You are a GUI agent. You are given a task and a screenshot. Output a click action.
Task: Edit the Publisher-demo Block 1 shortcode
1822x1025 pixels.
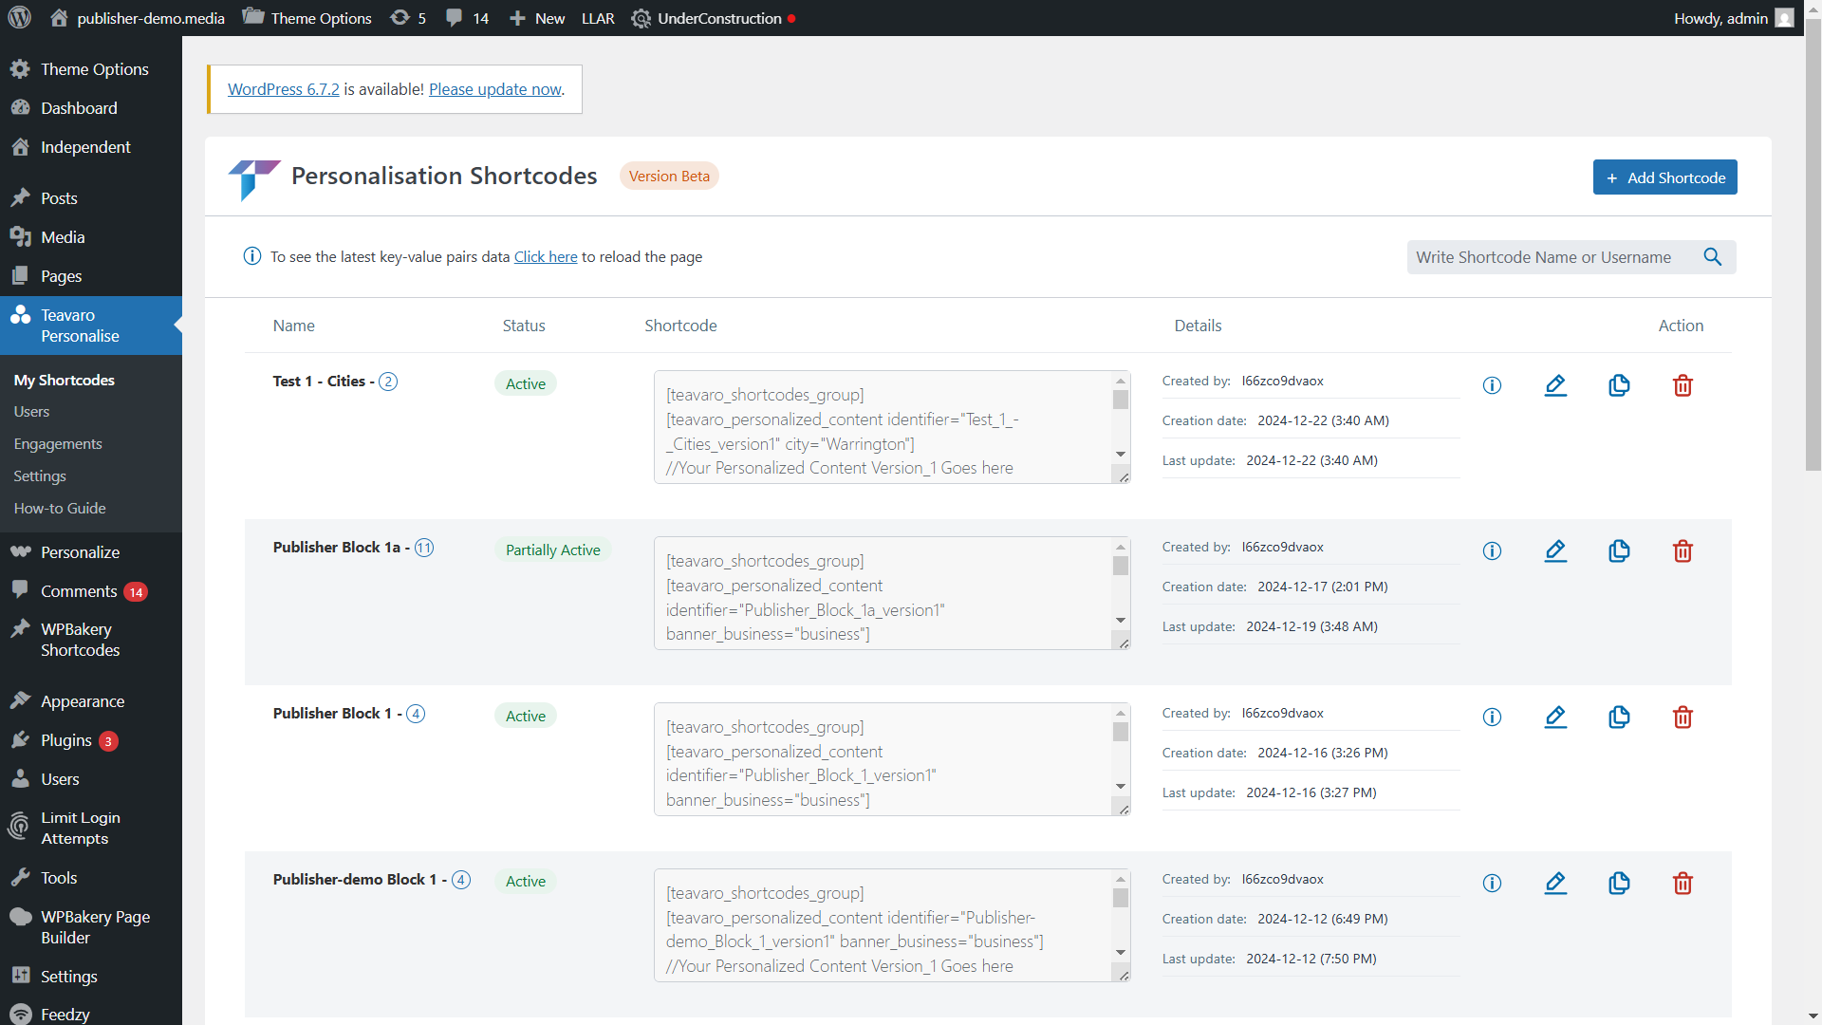[x=1555, y=884]
